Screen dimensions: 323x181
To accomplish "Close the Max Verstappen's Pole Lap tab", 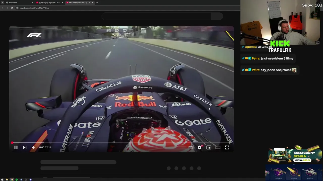I will 93,3.
